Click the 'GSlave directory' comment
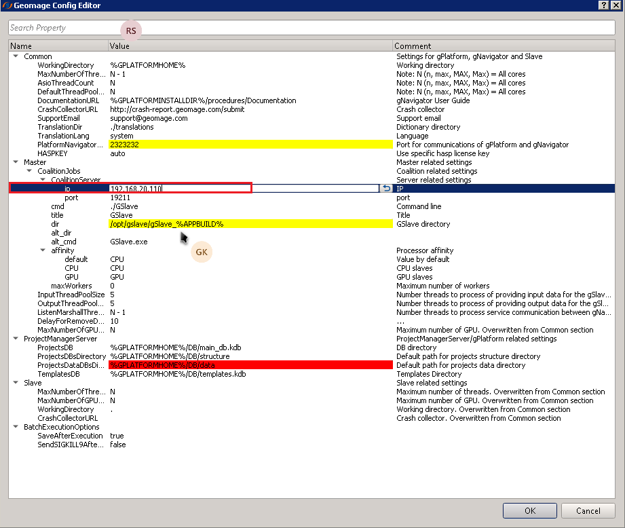This screenshot has width=625, height=528. coord(423,224)
